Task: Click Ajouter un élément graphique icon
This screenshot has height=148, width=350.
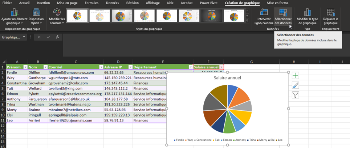Action: [x=14, y=13]
